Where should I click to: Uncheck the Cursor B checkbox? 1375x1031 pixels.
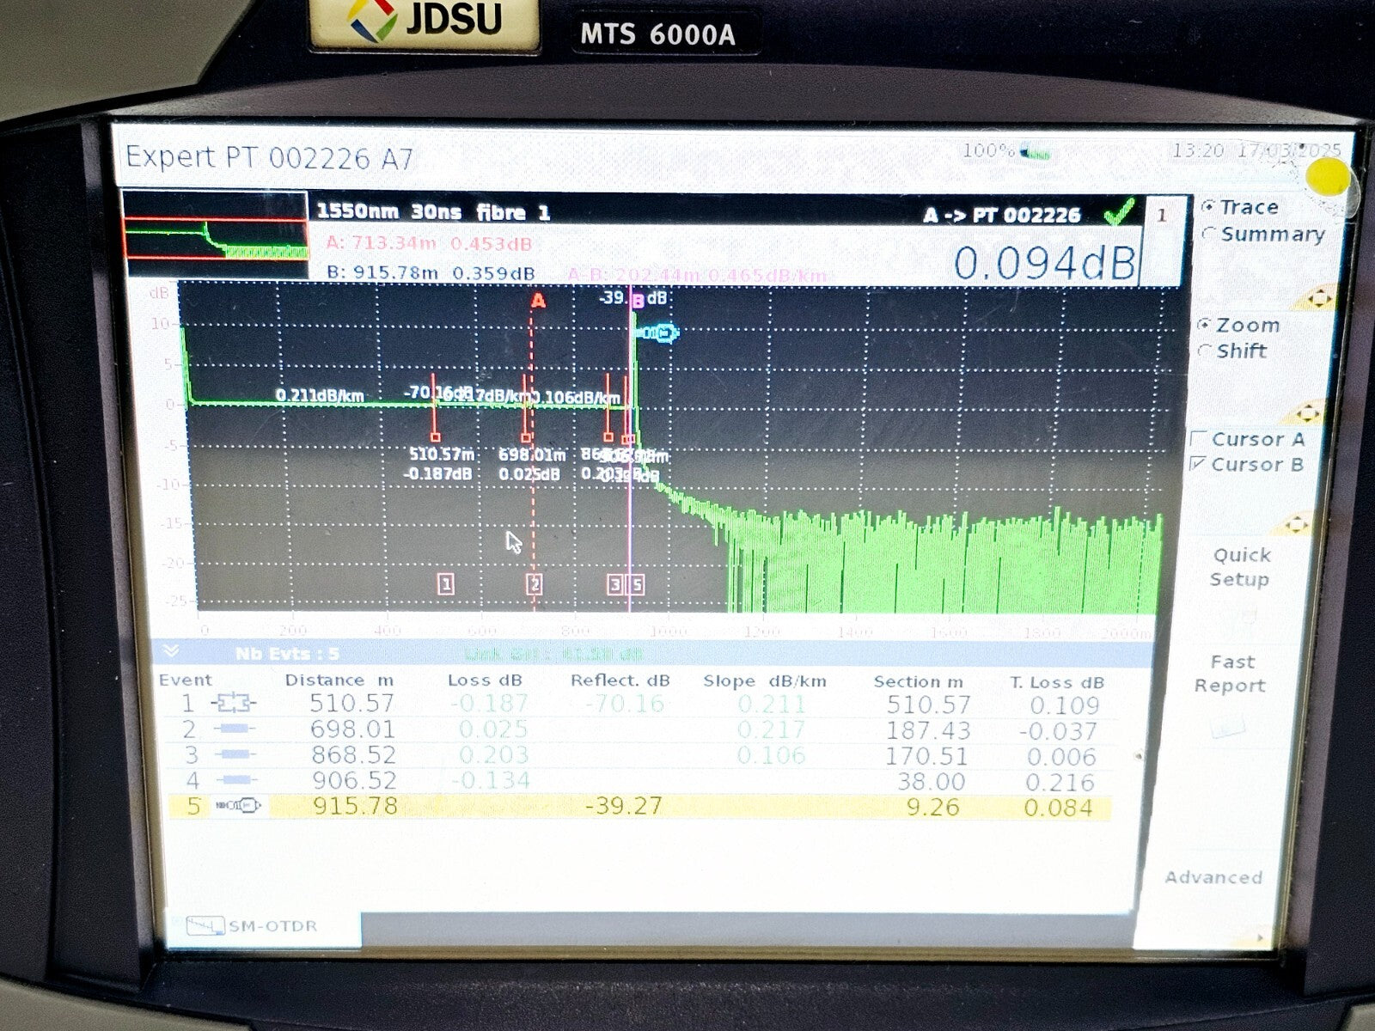tap(1198, 465)
